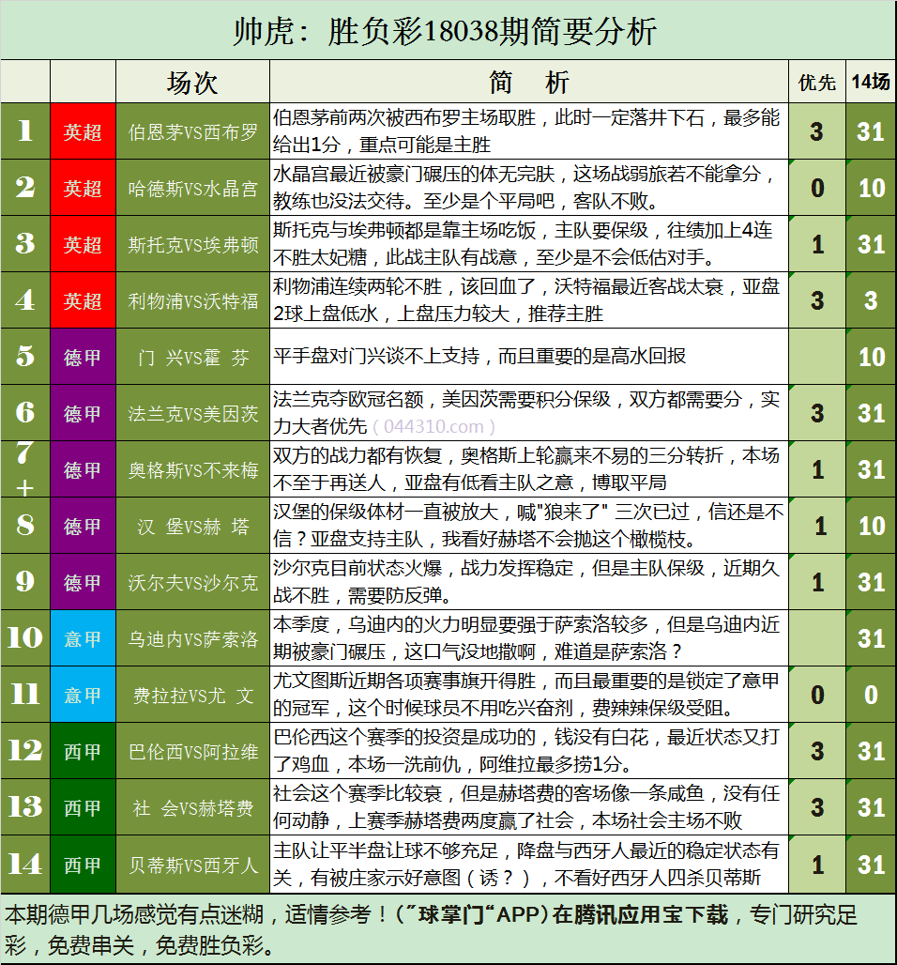897x965 pixels.
Task: Select match cell 沃尔夫VS沙尔克
Action: tap(192, 582)
